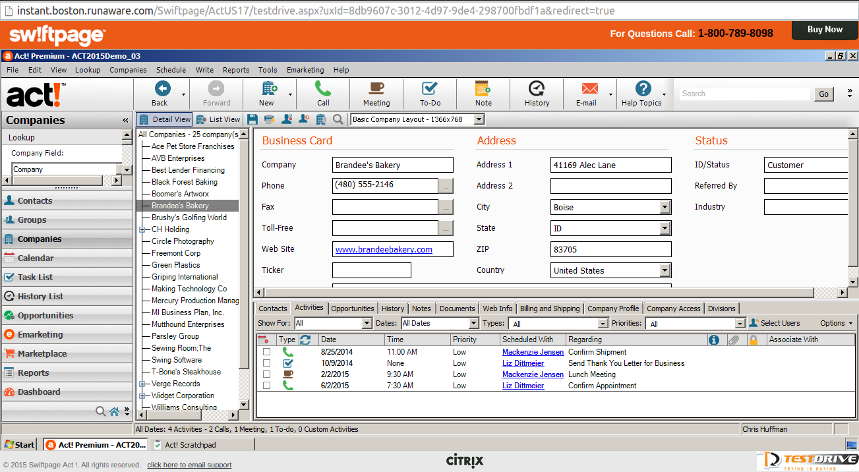The image size is (859, 472).
Task: Click the padlock private column header
Action: pos(754,339)
